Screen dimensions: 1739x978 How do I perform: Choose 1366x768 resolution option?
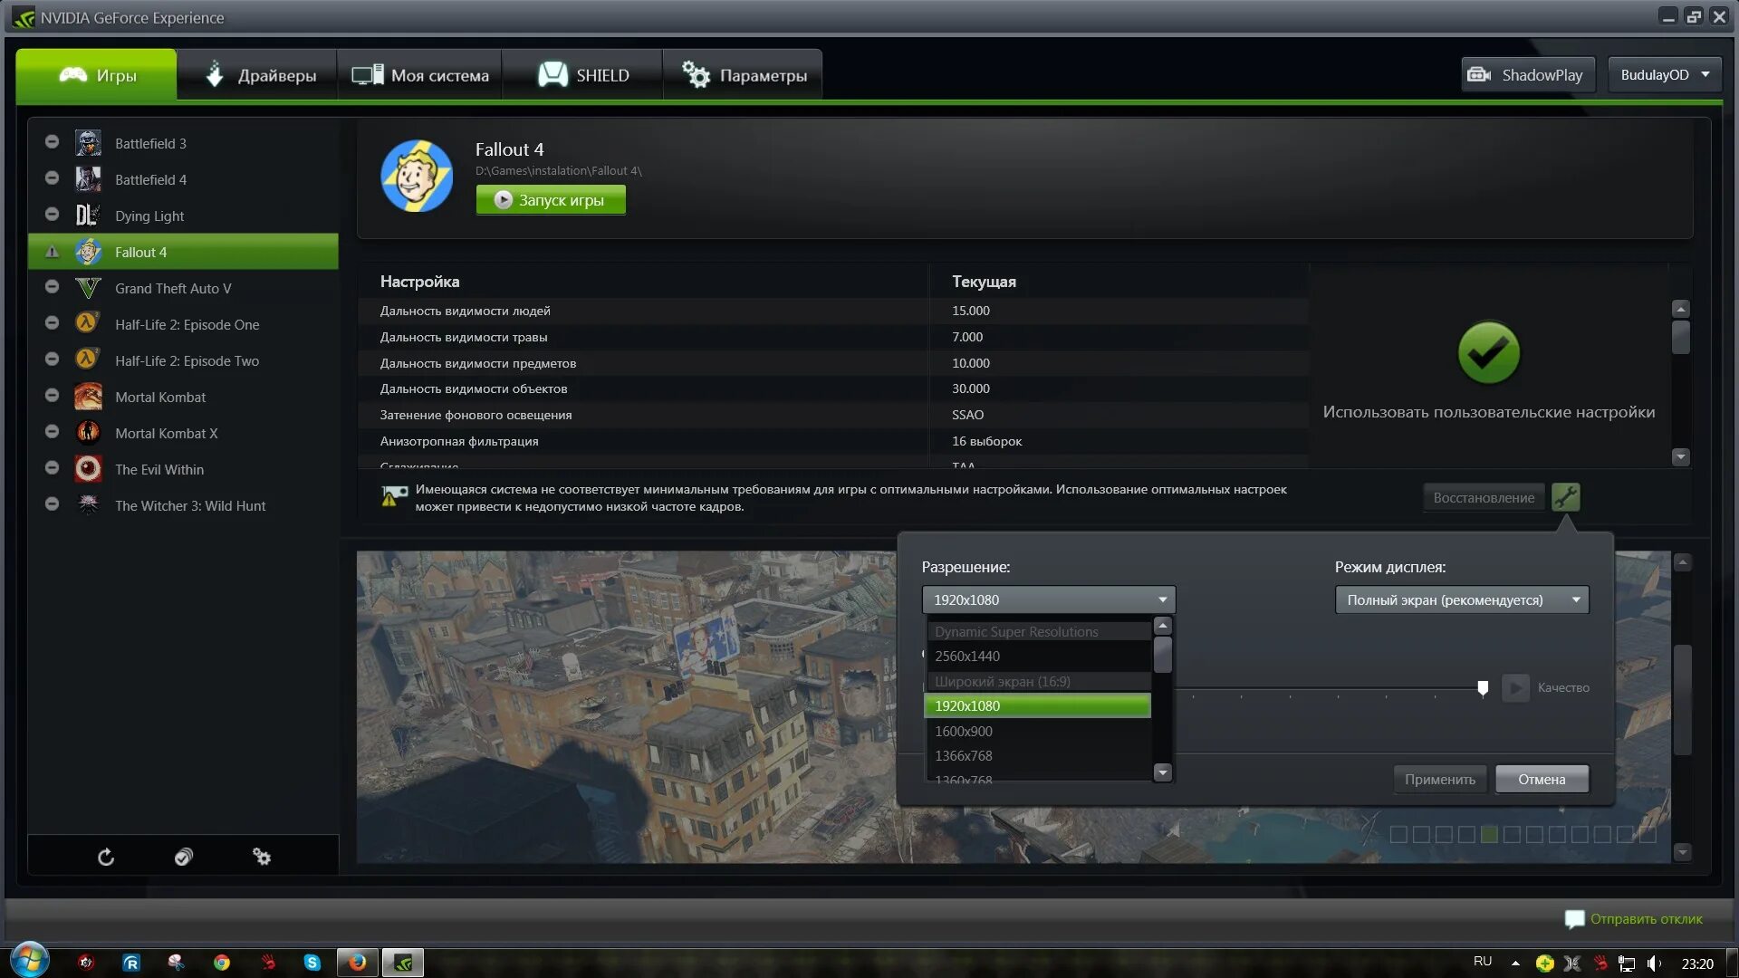point(1038,755)
